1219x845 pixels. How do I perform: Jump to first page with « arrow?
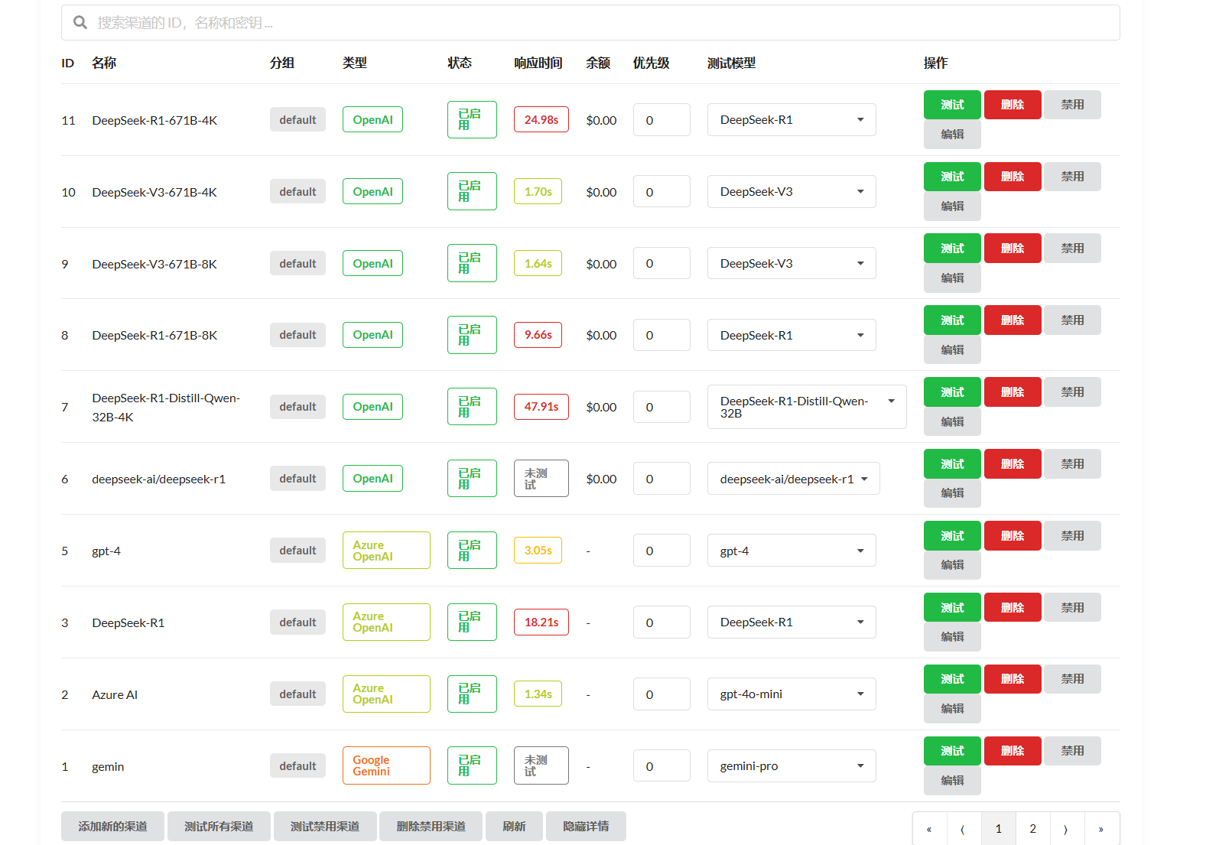point(930,829)
